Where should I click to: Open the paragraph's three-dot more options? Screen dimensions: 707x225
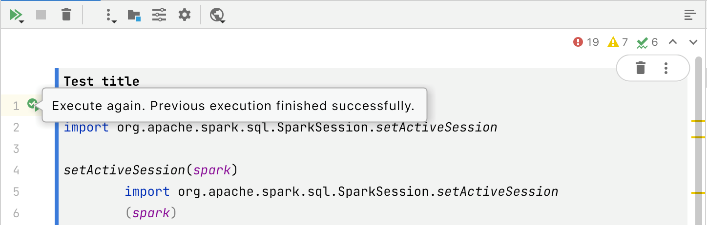pyautogui.click(x=666, y=68)
